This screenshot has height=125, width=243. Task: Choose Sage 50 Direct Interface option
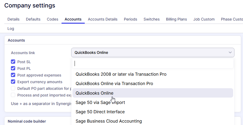(x=100, y=112)
